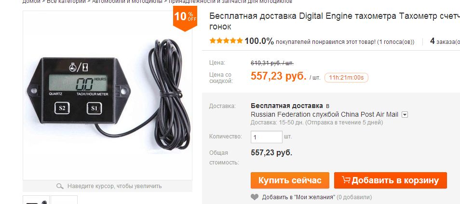Screen dimensions: 460x204
Task: Click the five-star rating icons
Action: (x=226, y=41)
